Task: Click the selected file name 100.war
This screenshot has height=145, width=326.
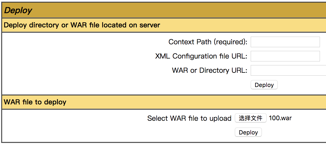Action: click(280, 118)
